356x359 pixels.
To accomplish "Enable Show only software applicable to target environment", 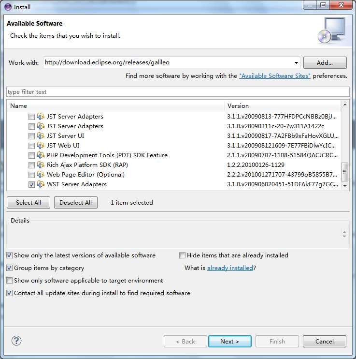I will coord(9,281).
